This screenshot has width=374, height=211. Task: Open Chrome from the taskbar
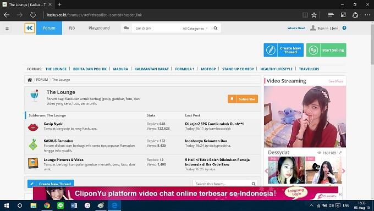[x=47, y=206]
